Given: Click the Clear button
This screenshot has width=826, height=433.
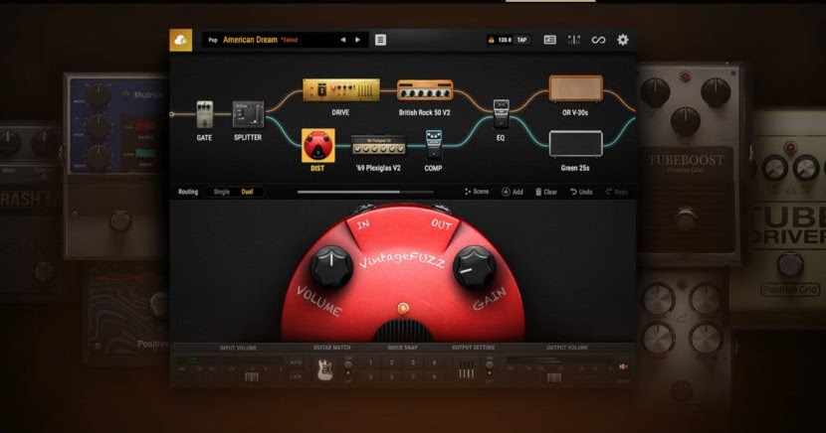Looking at the screenshot, I should 546,192.
